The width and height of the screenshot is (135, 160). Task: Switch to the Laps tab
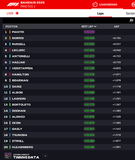tap(100, 13)
